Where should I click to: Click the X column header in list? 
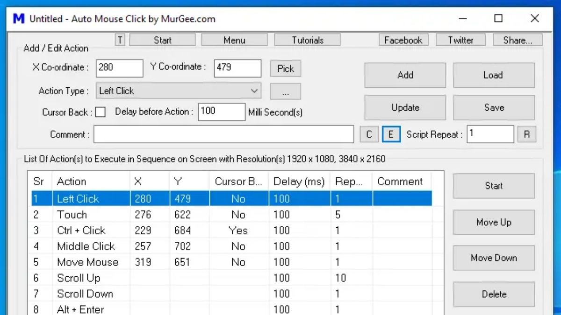click(150, 182)
